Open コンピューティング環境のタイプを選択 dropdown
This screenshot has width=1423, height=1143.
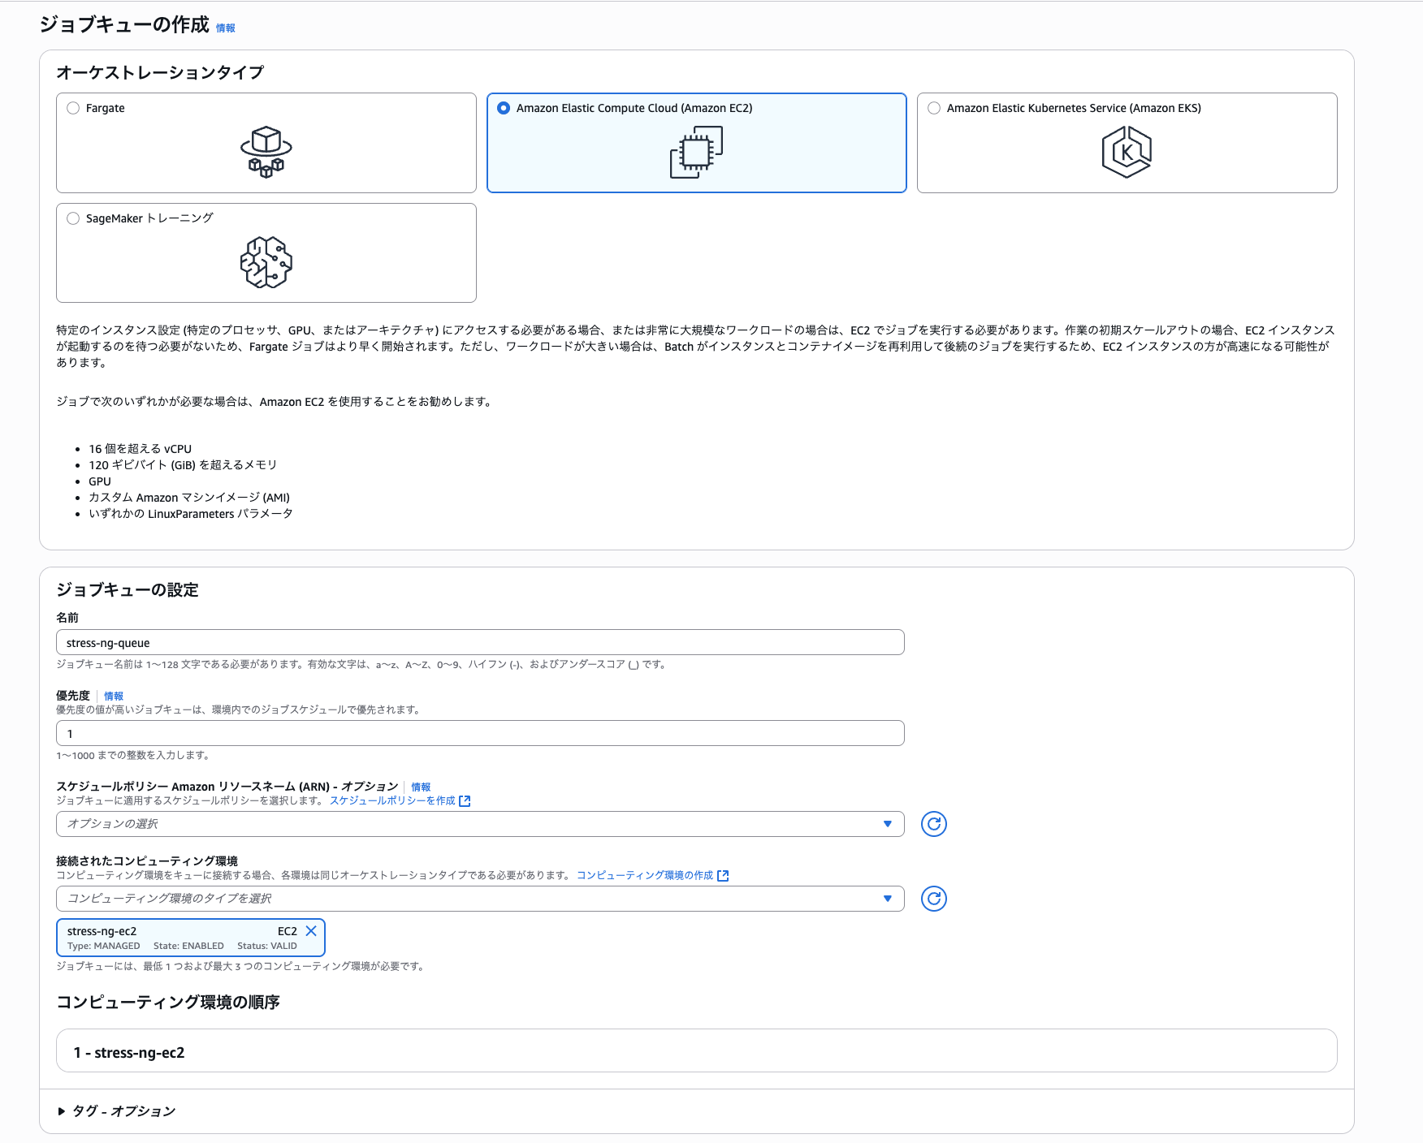click(480, 899)
